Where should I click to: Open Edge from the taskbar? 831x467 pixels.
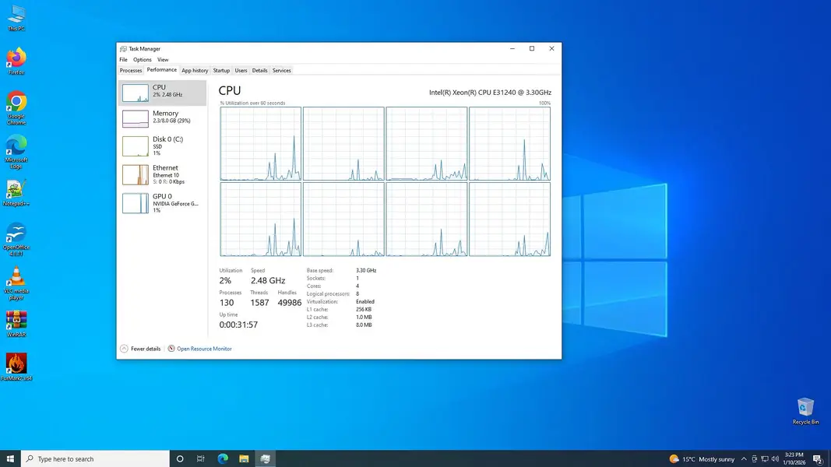click(223, 458)
